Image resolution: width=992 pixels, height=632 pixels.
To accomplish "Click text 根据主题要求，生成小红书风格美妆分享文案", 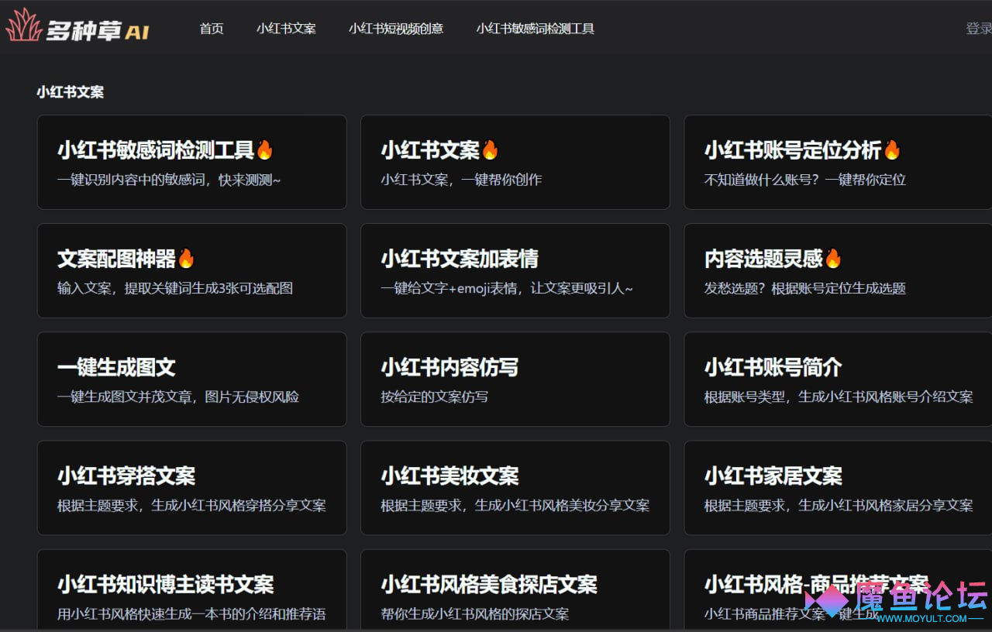I will point(515,505).
